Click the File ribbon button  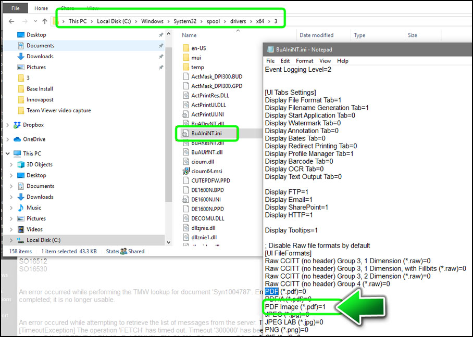[x=15, y=8]
